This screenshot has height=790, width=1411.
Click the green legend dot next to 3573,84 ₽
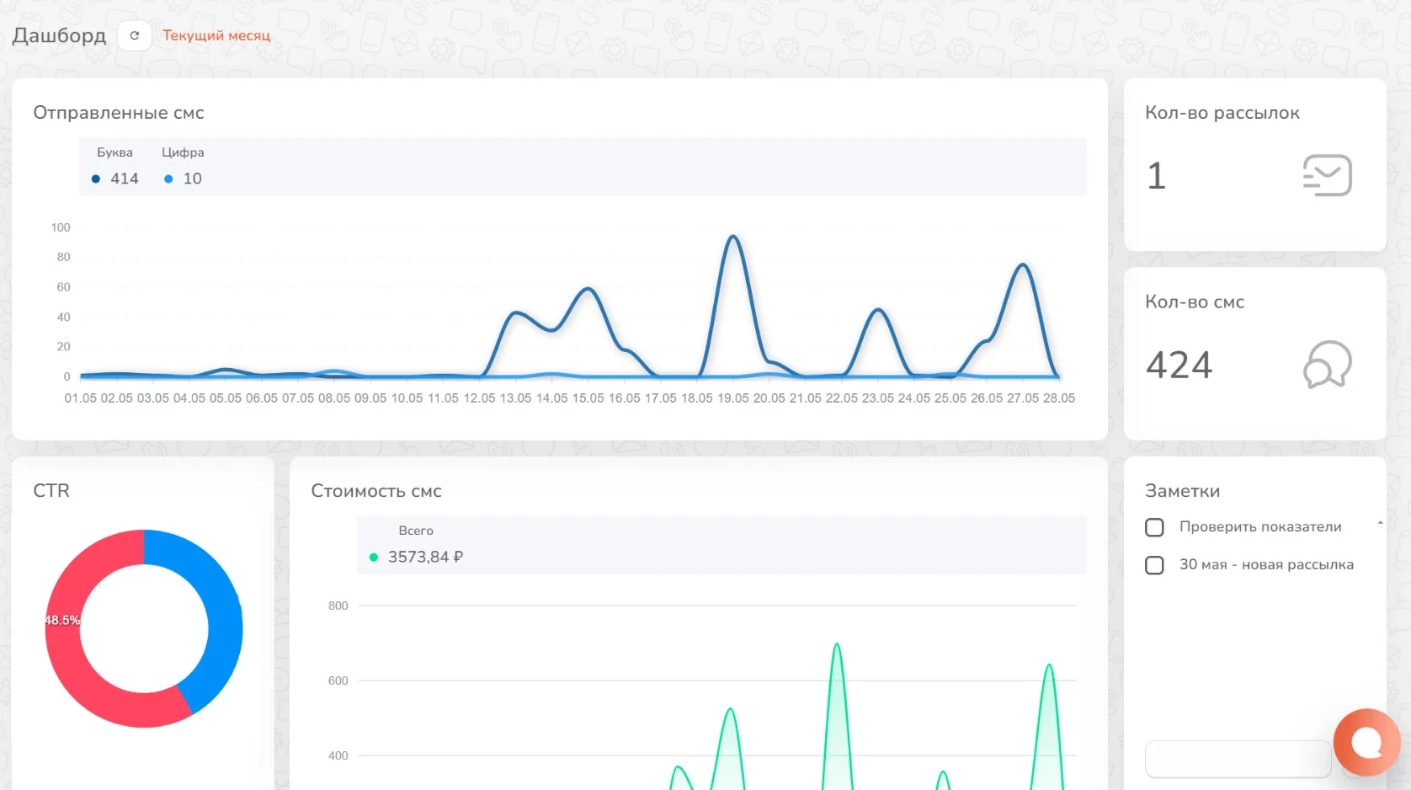(x=374, y=558)
